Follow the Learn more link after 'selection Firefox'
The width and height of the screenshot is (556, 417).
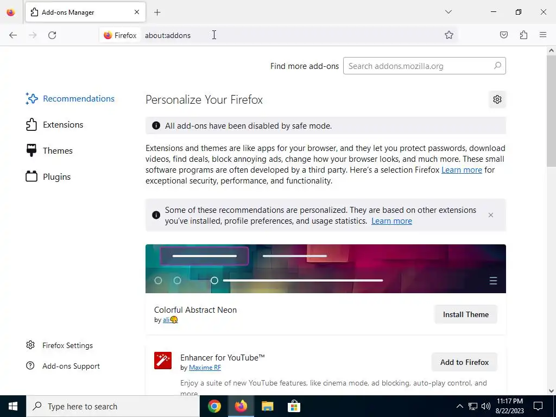[x=462, y=170]
